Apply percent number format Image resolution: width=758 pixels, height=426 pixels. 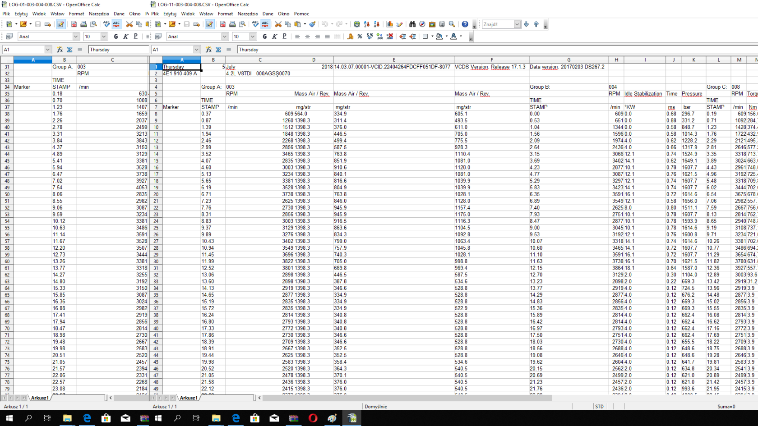tap(360, 37)
